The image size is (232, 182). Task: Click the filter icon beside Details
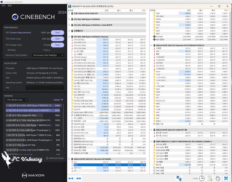62,100
